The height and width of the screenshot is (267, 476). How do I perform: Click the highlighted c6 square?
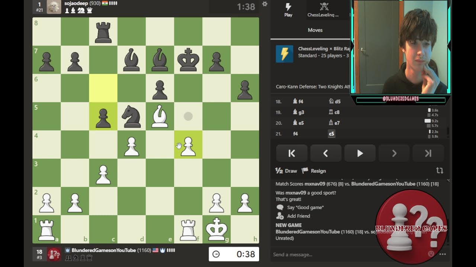pyautogui.click(x=103, y=88)
